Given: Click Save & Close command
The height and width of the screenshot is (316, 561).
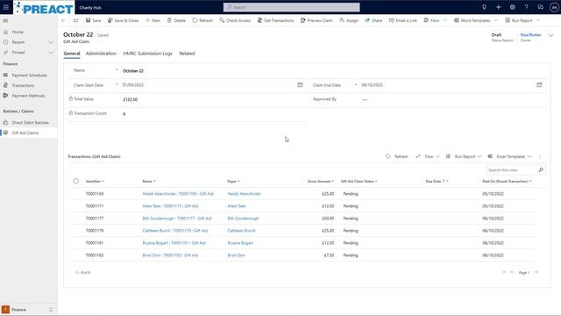Looking at the screenshot, I should coord(123,20).
